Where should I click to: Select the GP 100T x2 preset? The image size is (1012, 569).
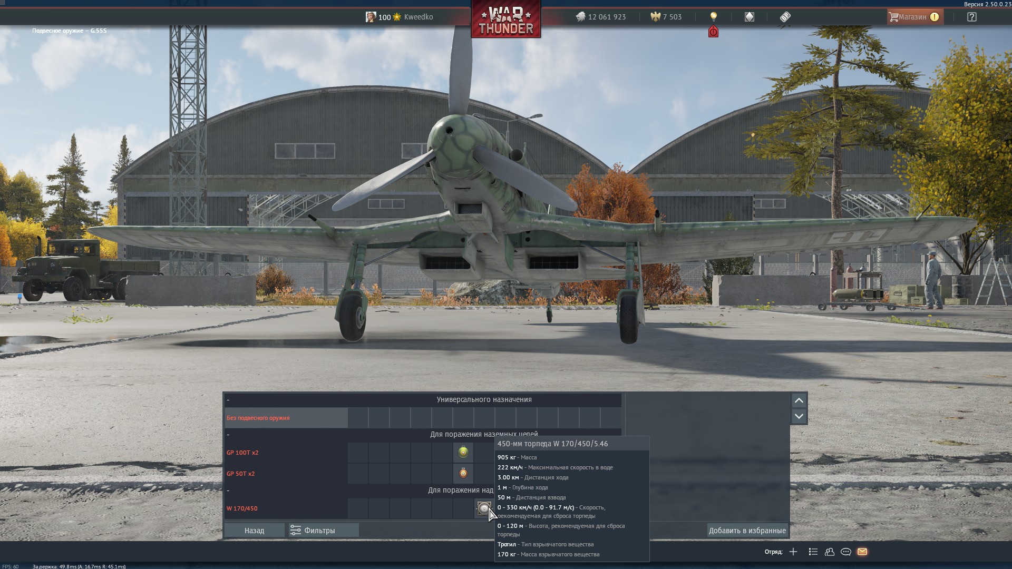(x=242, y=453)
